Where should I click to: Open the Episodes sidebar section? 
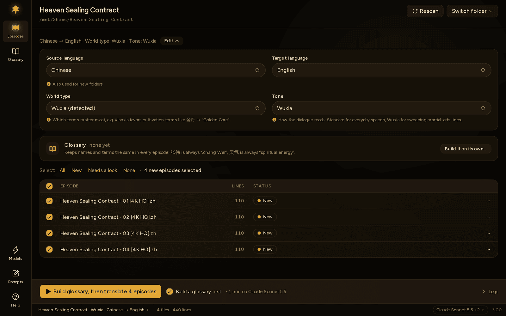[x=15, y=31]
